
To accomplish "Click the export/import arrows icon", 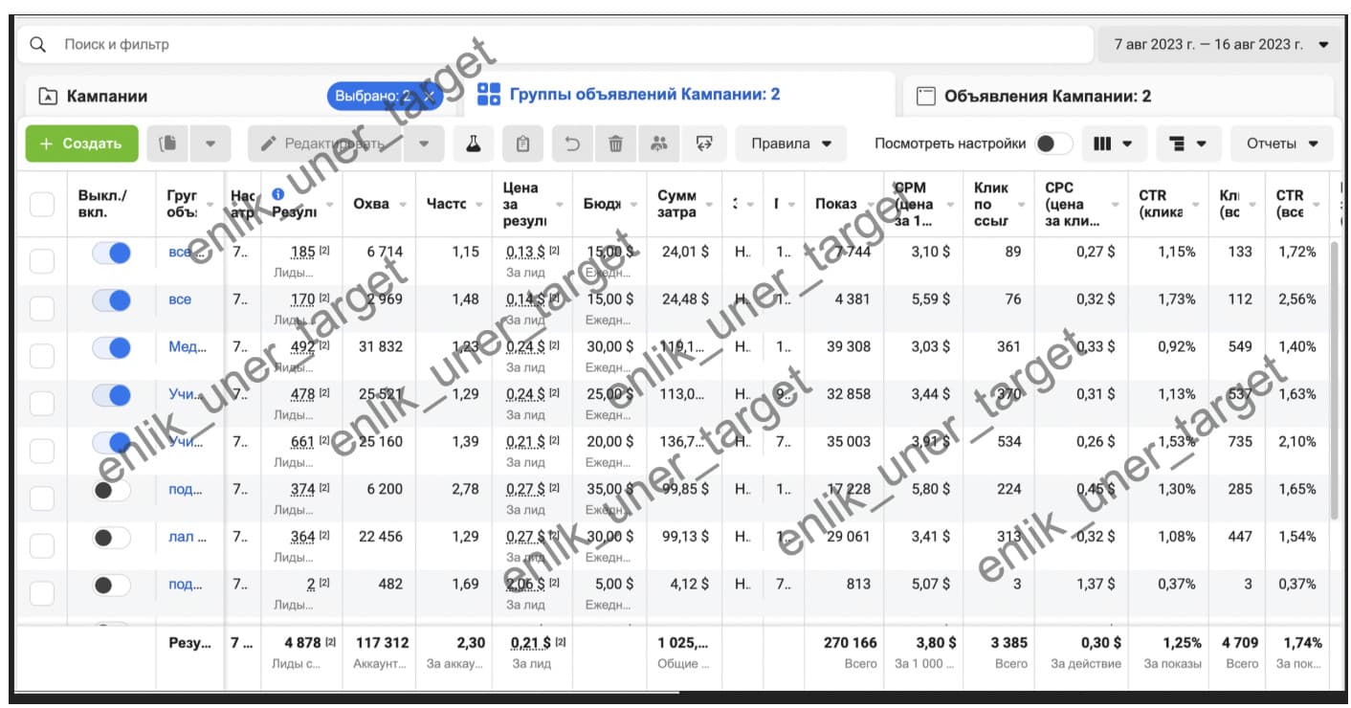I will (705, 144).
